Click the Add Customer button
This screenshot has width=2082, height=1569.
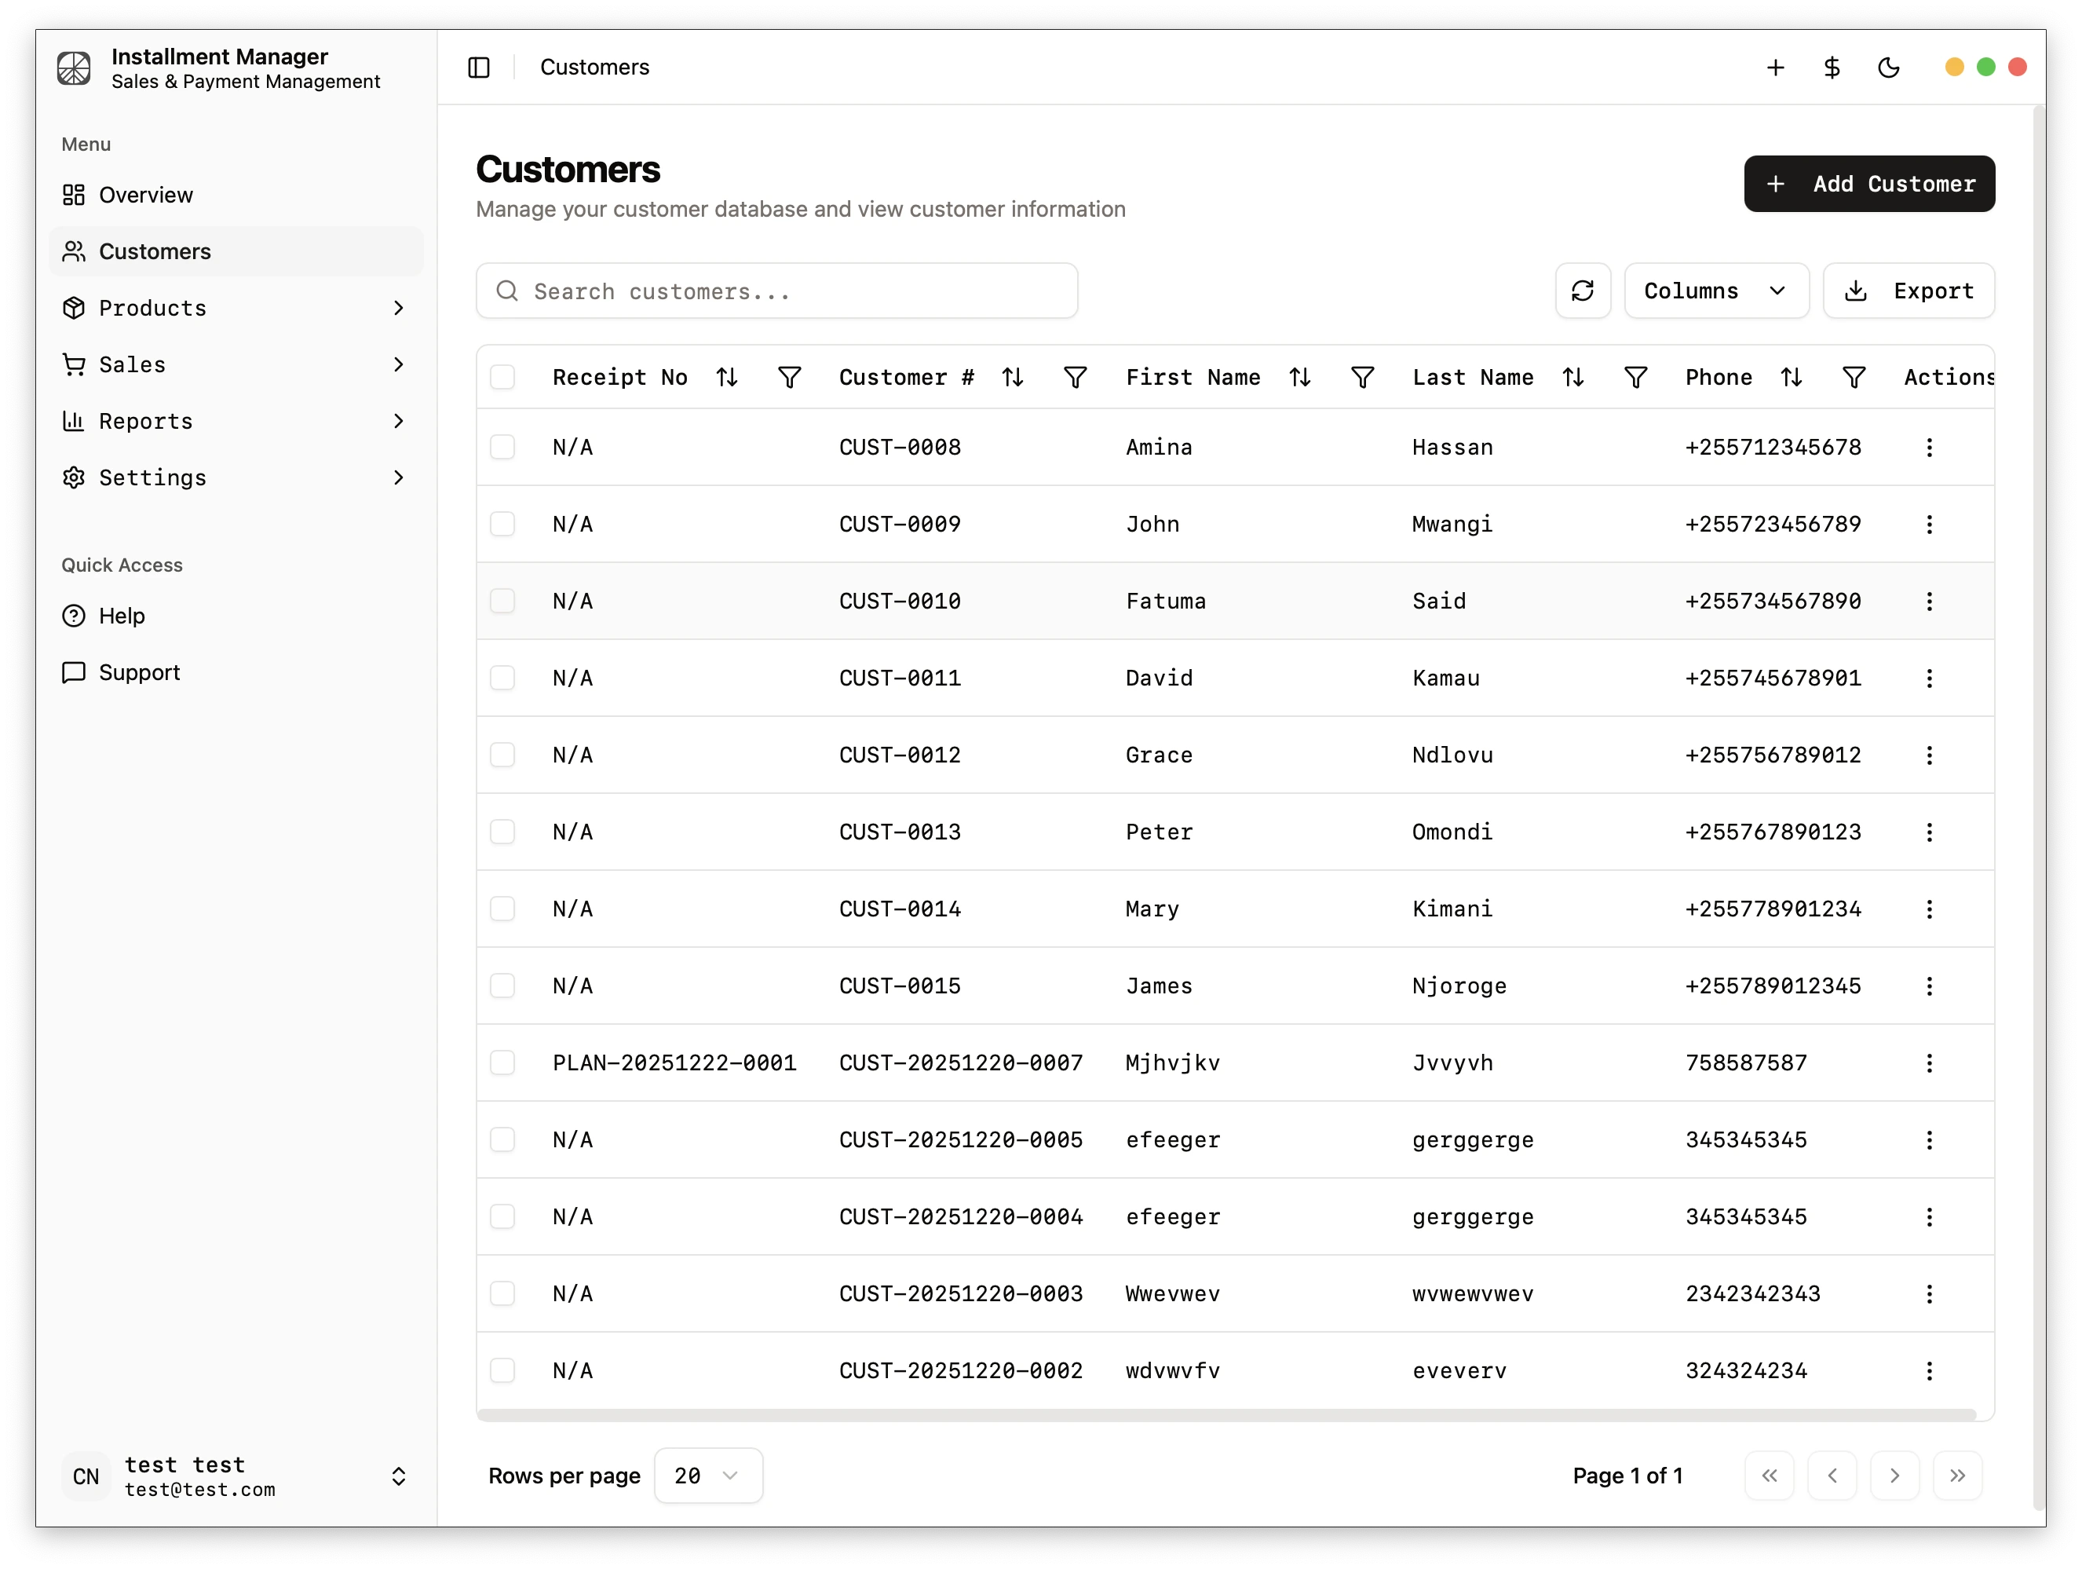(x=1868, y=185)
